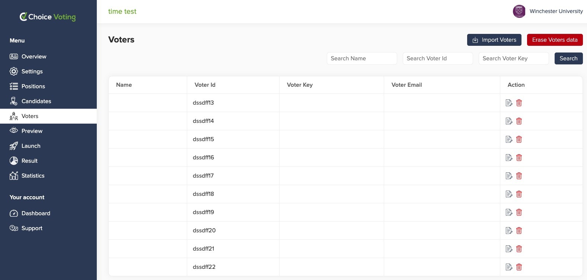Go to the Settings page
This screenshot has width=587, height=280.
pos(32,71)
